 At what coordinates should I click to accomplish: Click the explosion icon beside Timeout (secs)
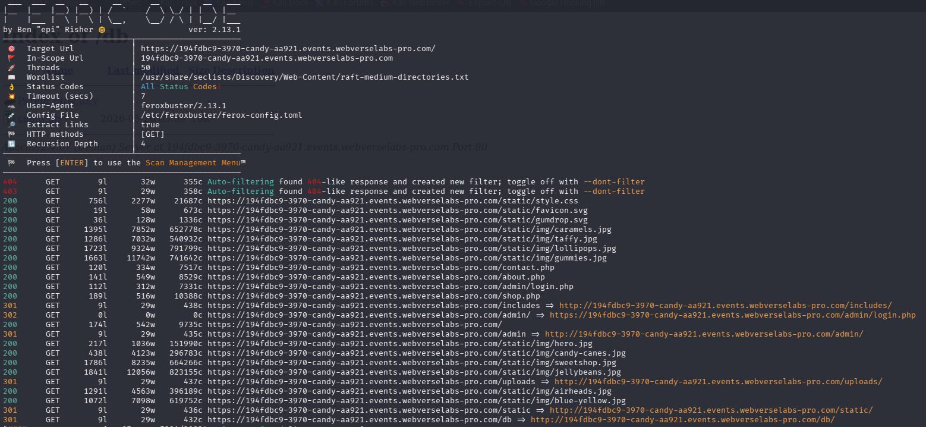pos(11,96)
